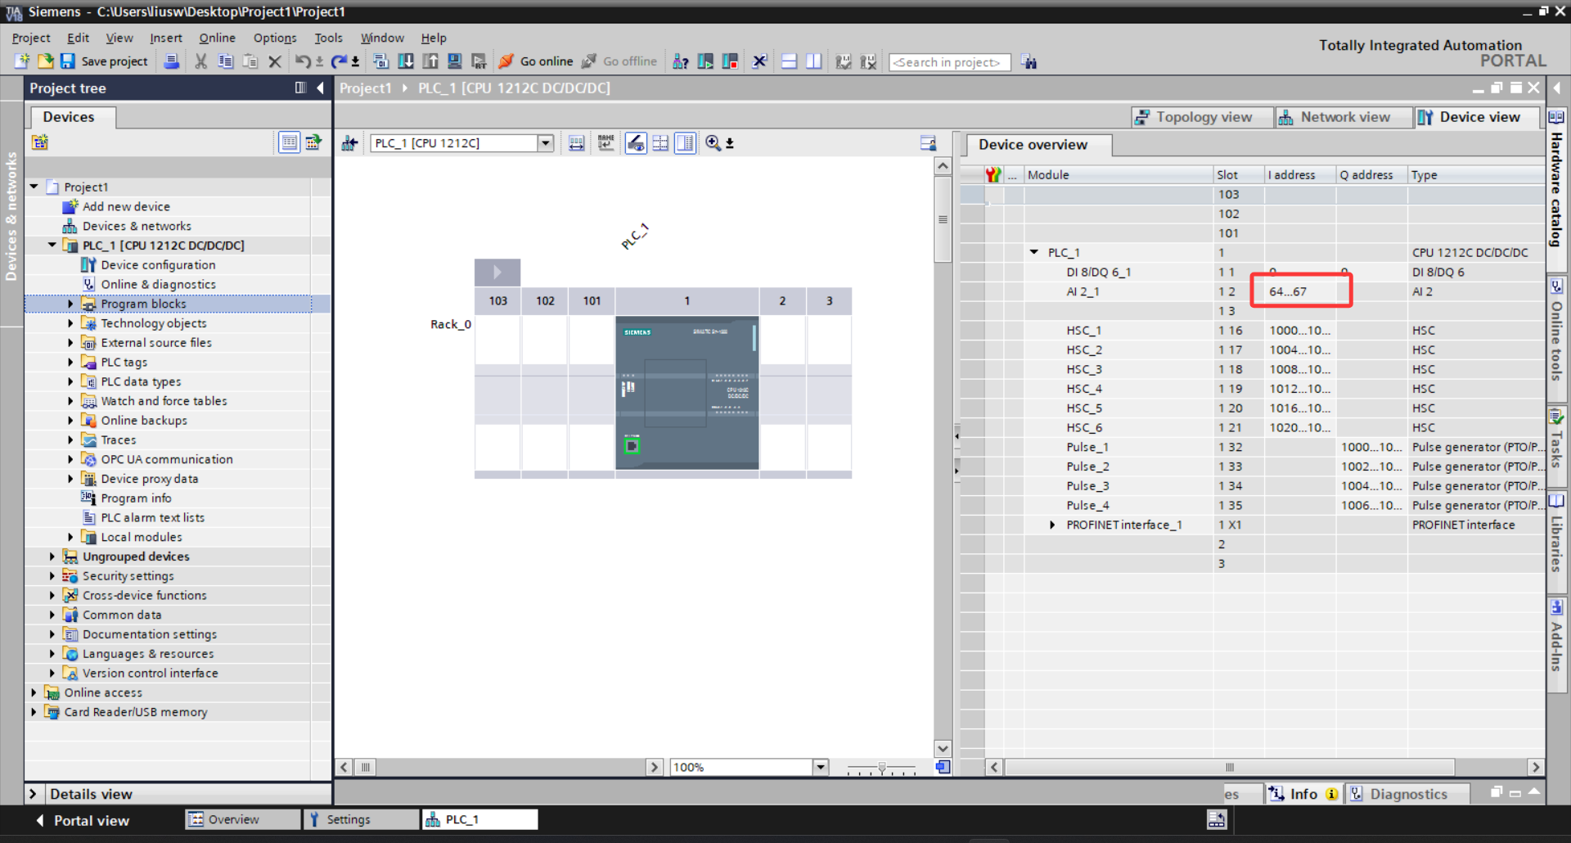Open the zoom percentage dropdown
Screen dimensions: 1571x843
coord(821,767)
